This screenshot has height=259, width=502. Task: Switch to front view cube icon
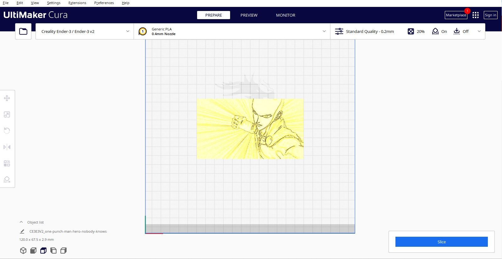33,251
